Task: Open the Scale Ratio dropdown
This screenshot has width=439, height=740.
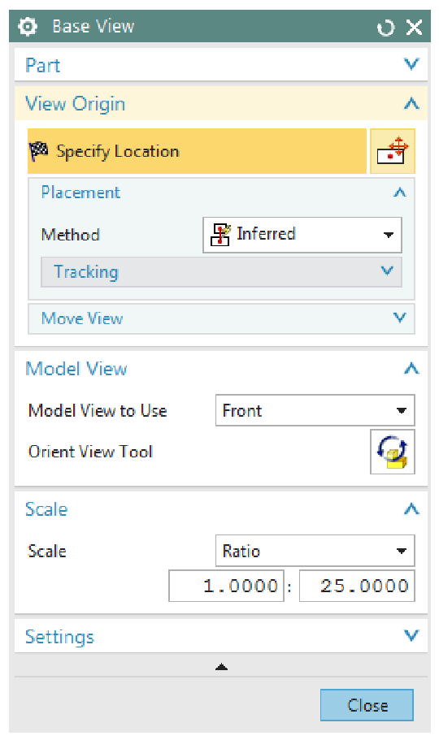Action: click(x=315, y=550)
